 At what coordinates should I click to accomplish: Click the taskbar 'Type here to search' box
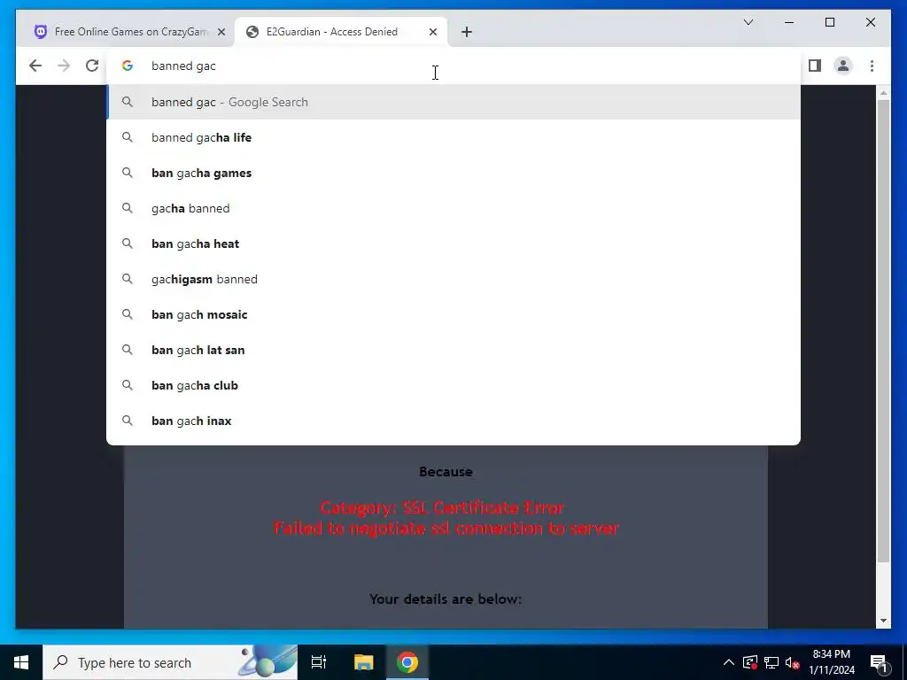170,662
